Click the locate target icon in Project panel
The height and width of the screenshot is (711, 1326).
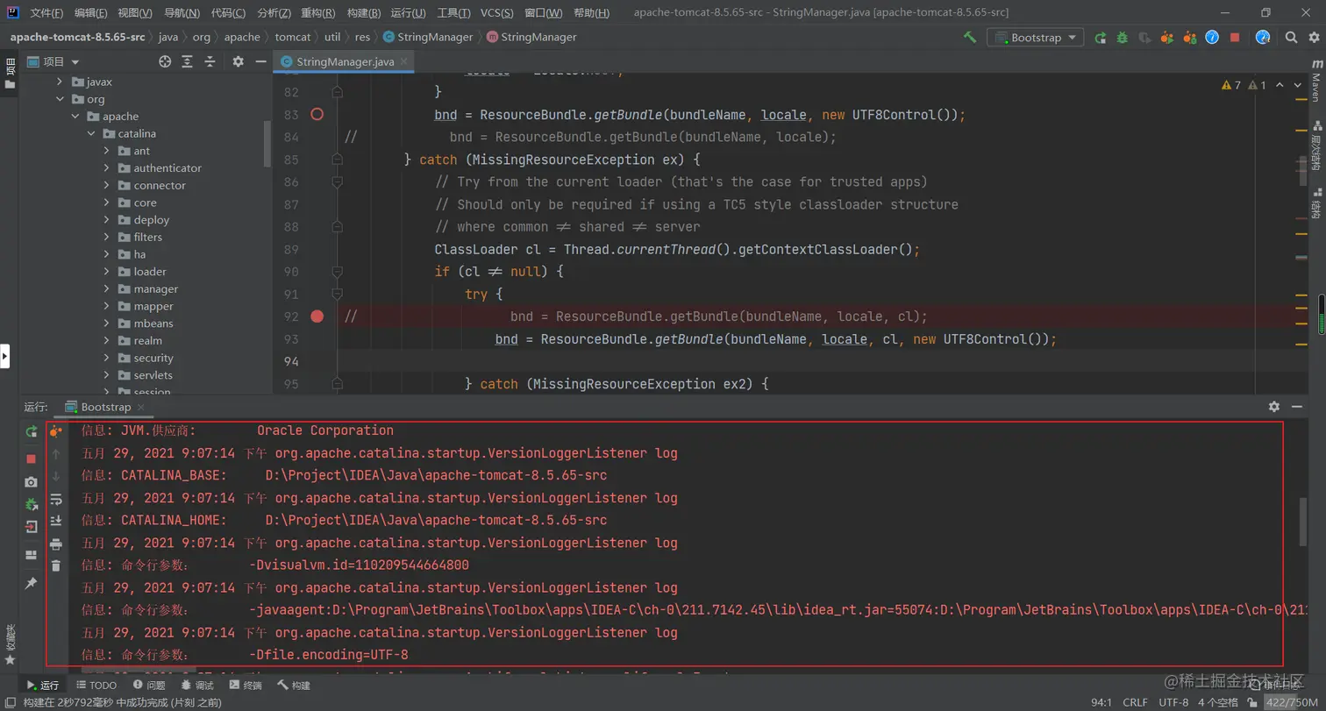point(165,62)
